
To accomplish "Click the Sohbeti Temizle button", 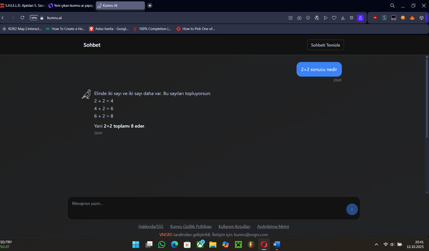I will tap(325, 45).
